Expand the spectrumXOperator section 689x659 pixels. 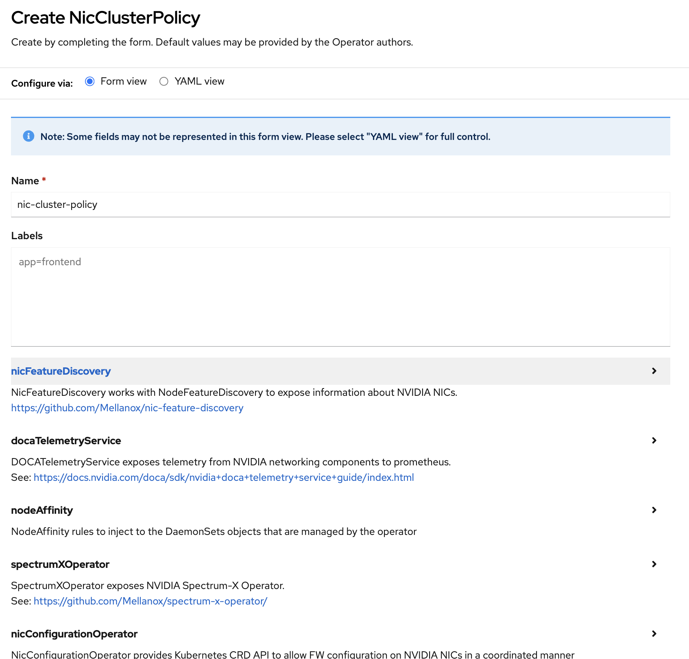point(60,564)
